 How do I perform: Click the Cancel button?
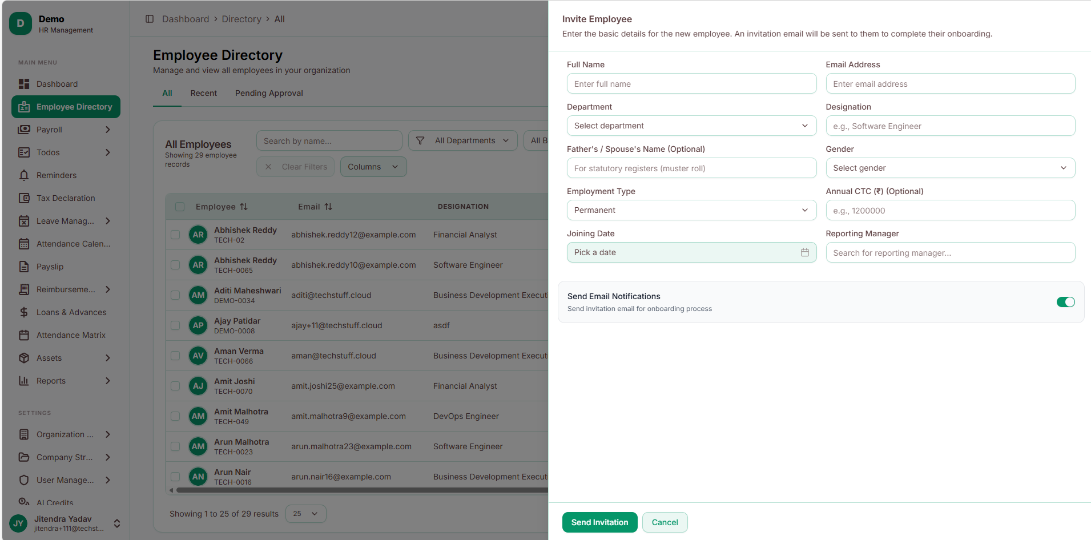click(x=665, y=522)
